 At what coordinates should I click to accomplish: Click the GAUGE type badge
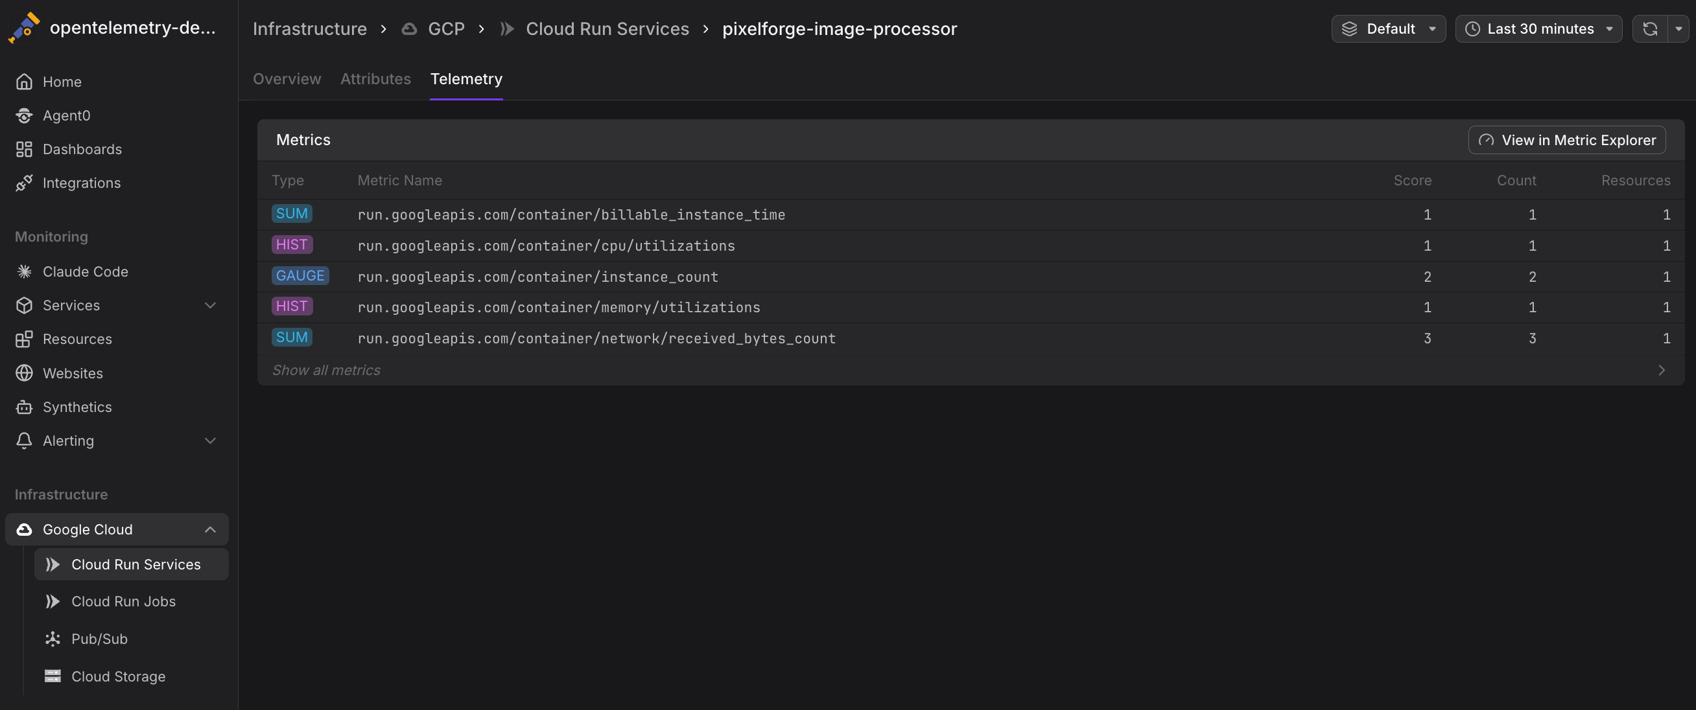[x=300, y=276]
